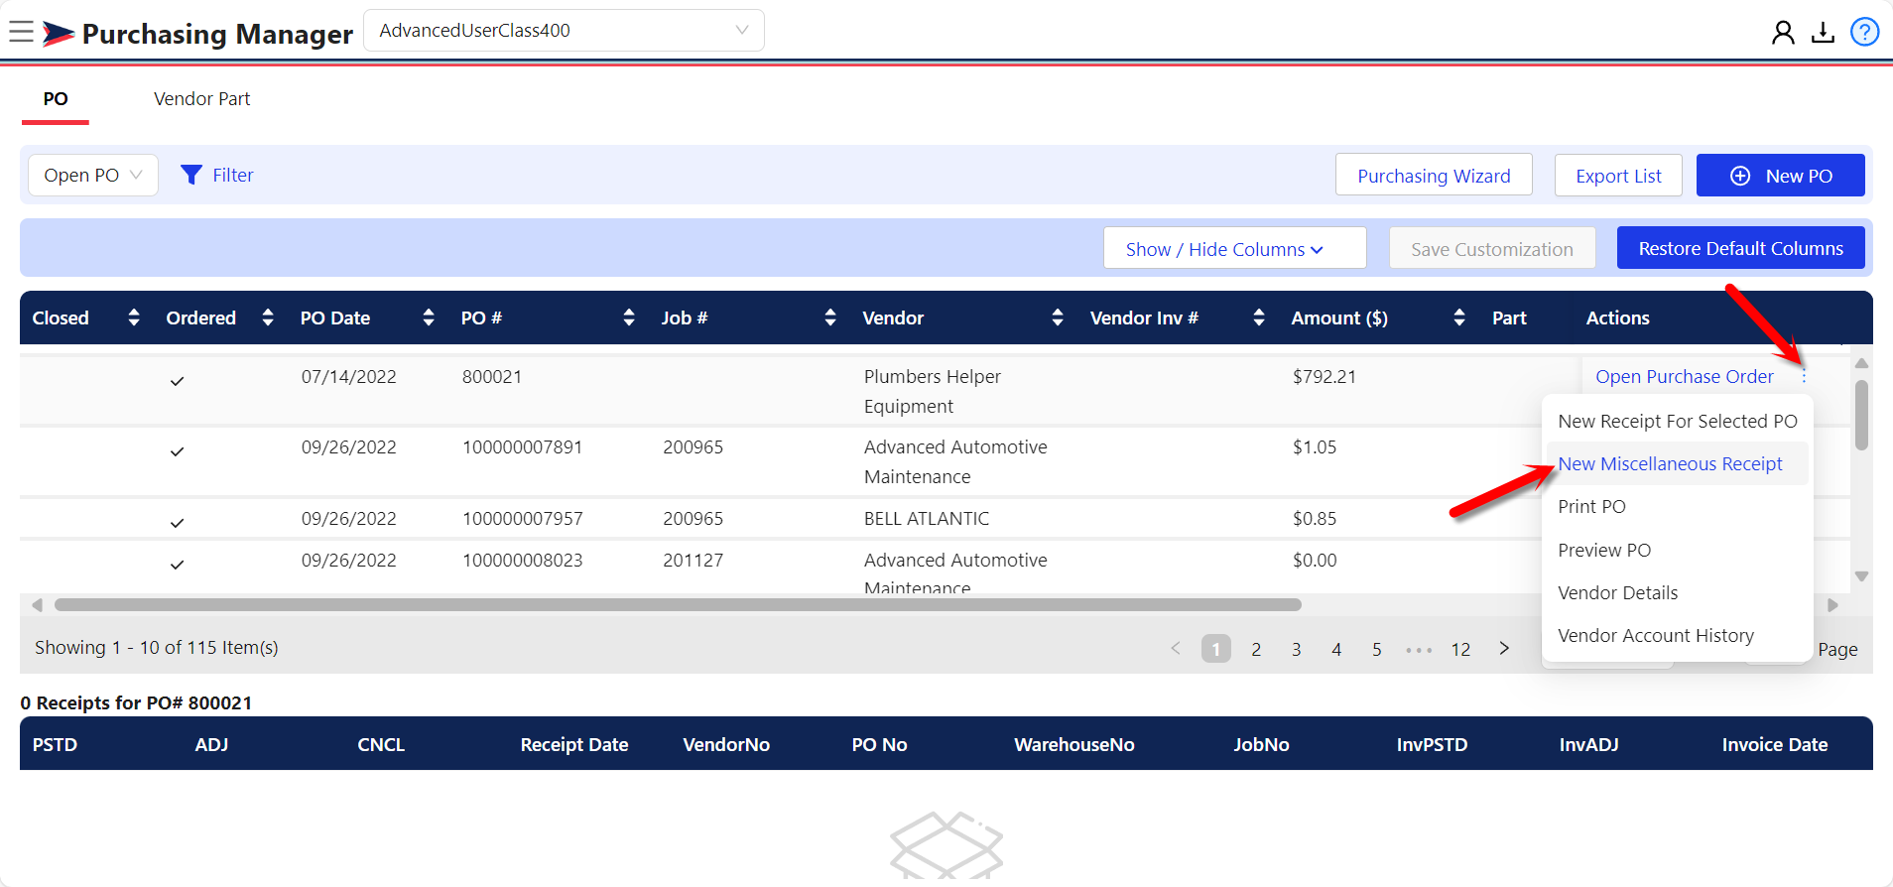Click the horizontal table scrollbar
This screenshot has height=887, width=1893.
678,605
